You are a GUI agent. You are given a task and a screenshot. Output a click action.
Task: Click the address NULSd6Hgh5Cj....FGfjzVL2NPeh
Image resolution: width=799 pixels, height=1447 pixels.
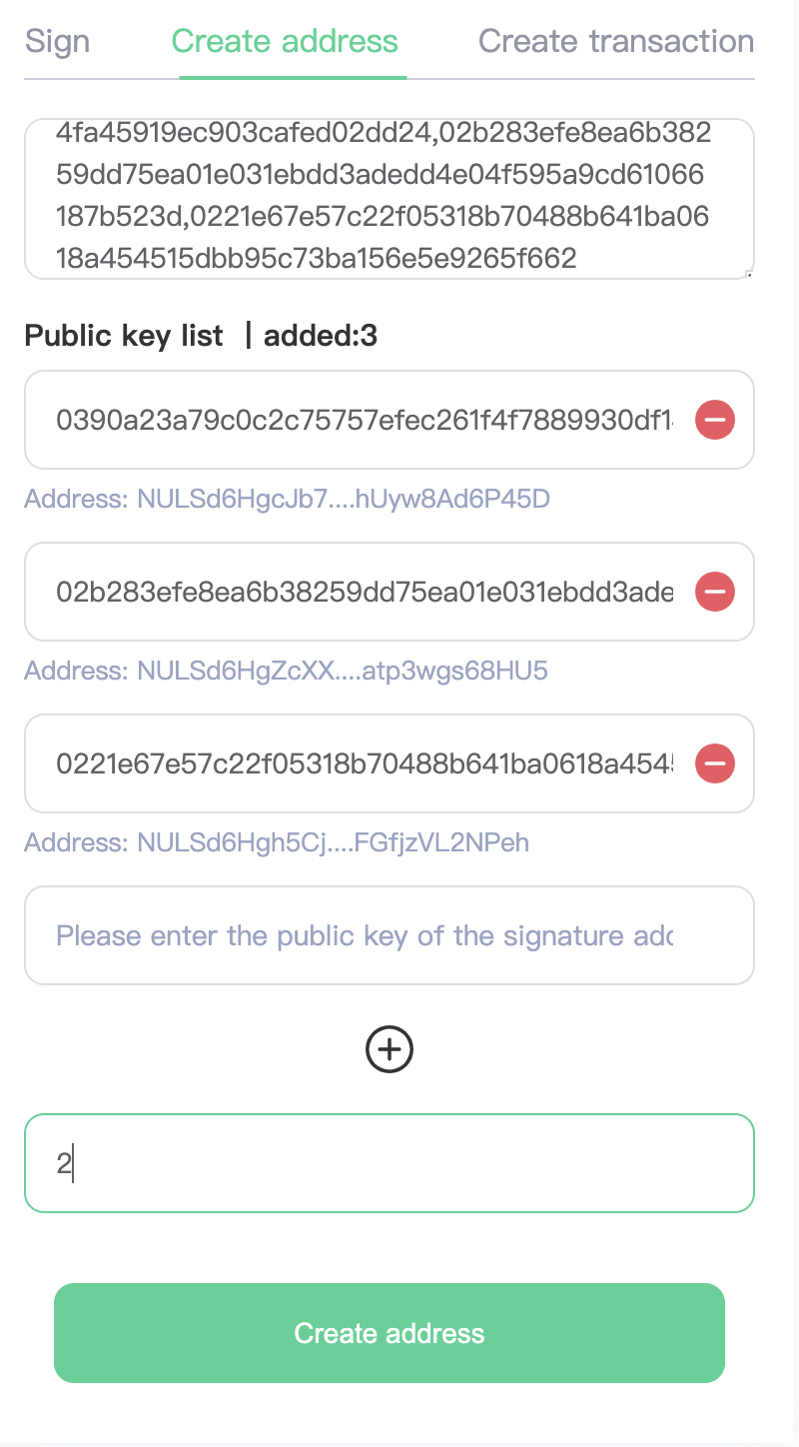coord(277,842)
